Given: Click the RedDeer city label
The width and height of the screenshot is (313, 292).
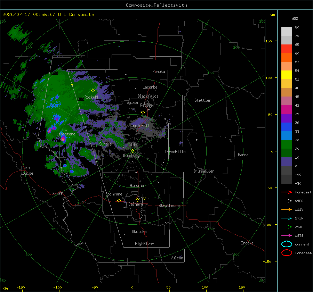Looking at the screenshot, I should click(x=147, y=105).
